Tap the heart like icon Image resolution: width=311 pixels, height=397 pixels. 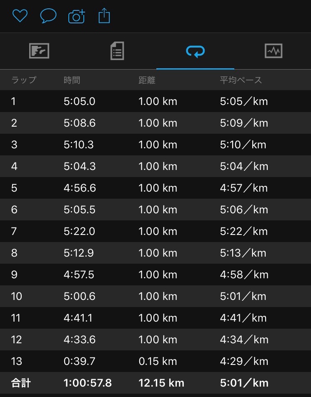tap(20, 16)
